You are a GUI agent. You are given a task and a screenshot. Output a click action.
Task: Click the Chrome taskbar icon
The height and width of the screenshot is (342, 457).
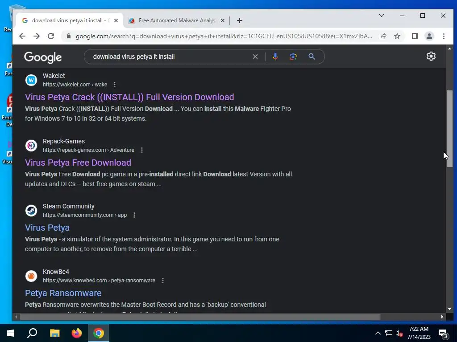coord(99,333)
